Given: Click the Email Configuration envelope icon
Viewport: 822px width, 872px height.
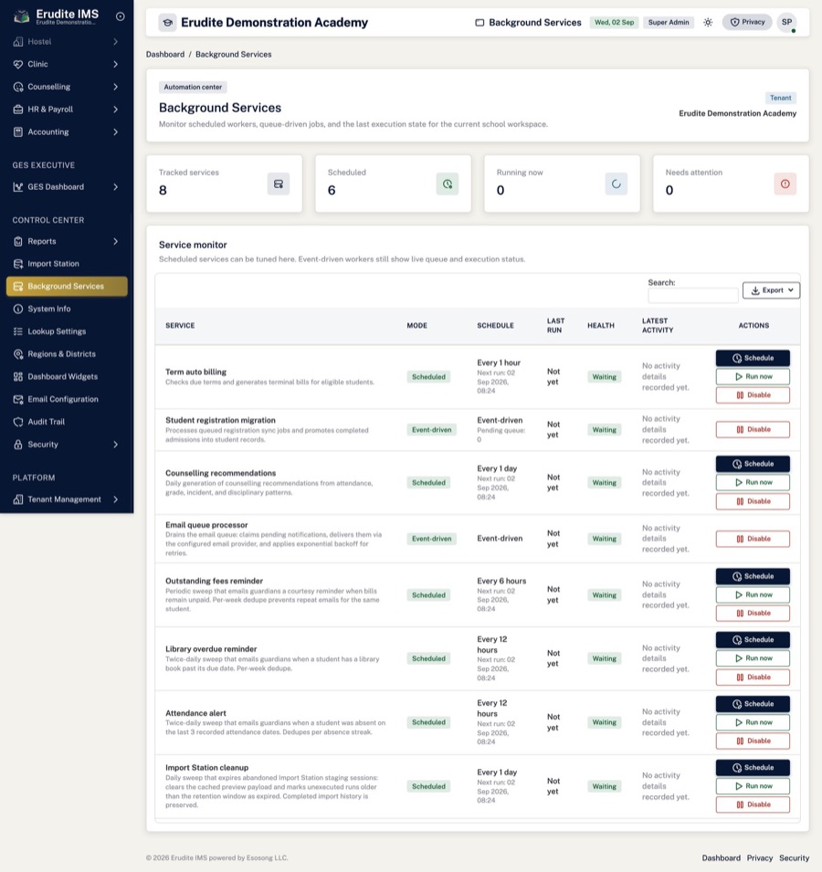Looking at the screenshot, I should (x=17, y=399).
